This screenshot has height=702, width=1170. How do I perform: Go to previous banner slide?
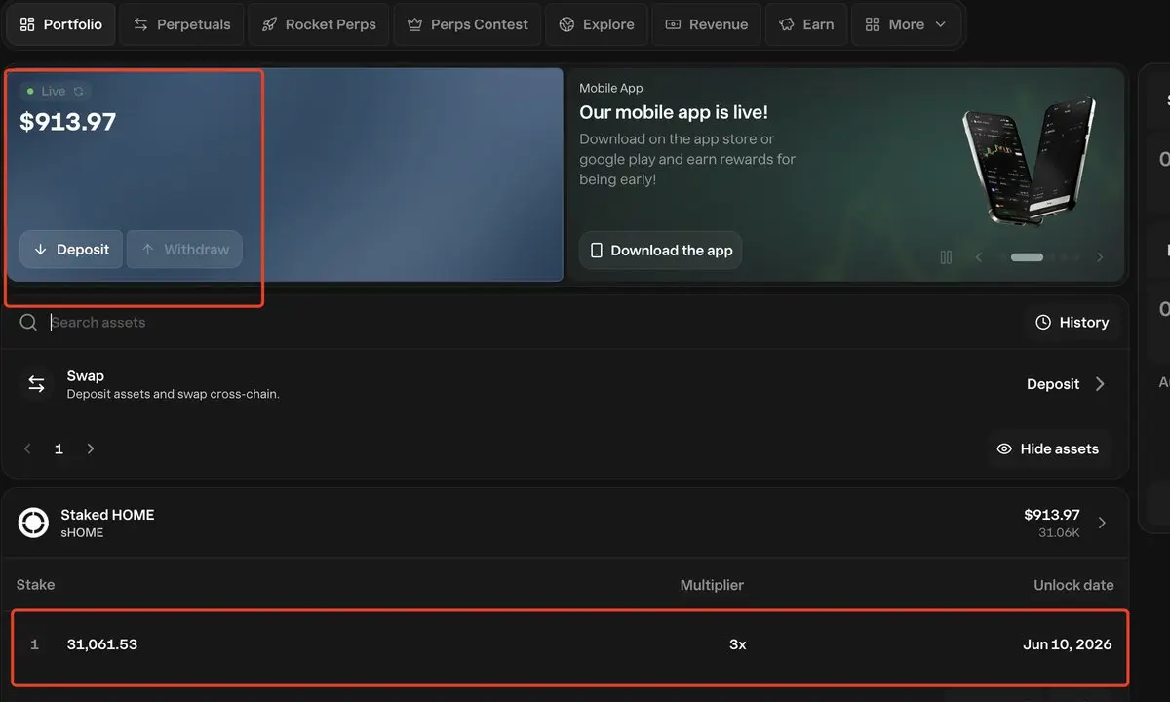(x=979, y=257)
